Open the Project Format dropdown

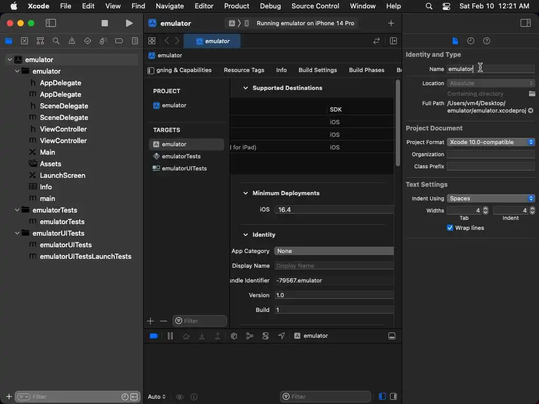click(x=491, y=142)
